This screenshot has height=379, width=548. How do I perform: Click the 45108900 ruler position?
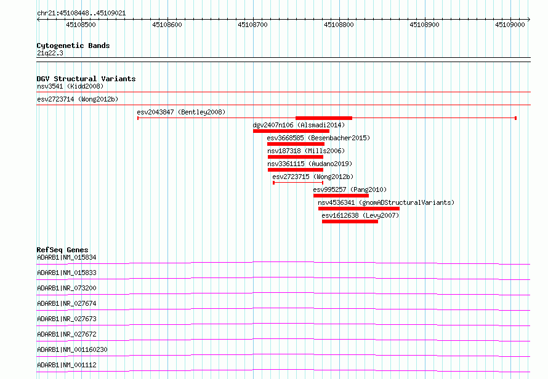[425, 25]
